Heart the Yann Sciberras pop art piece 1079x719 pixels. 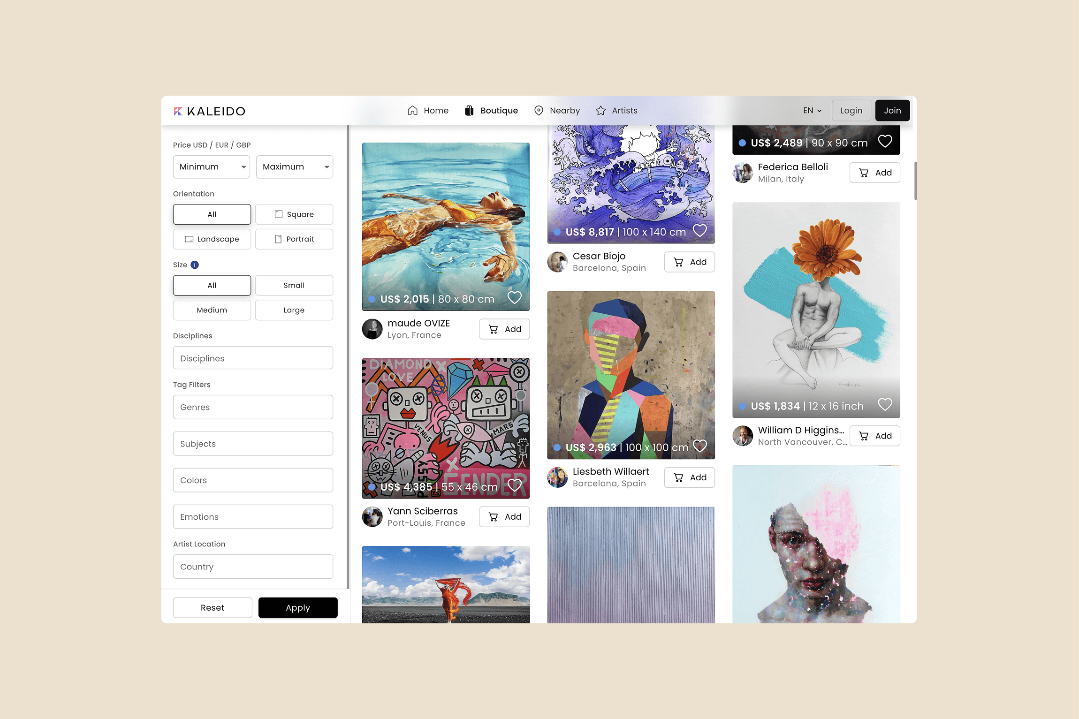(x=515, y=485)
